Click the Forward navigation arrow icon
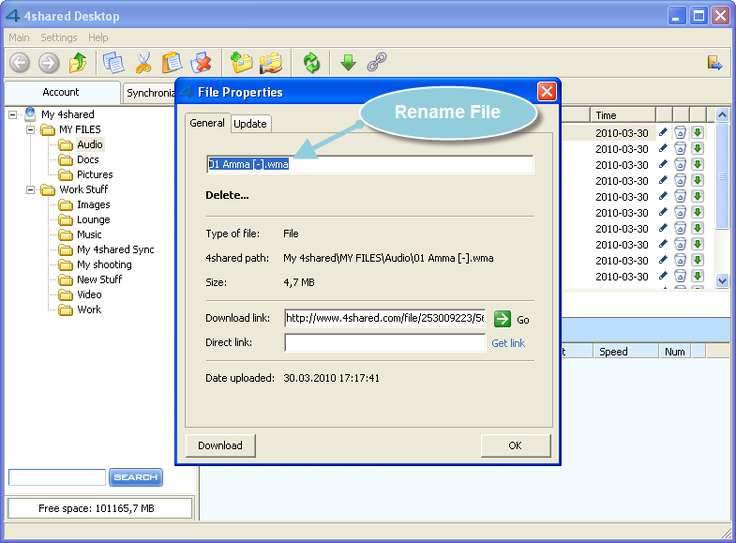Image resolution: width=736 pixels, height=543 pixels. [49, 63]
